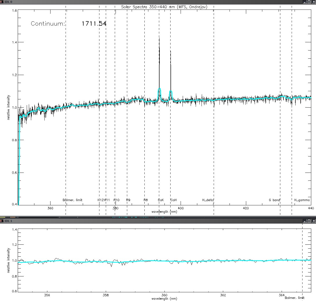Click the 356 x-axis tick in bottom plot
Image resolution: width=316 pixels, height=301 pixels.
(47, 295)
